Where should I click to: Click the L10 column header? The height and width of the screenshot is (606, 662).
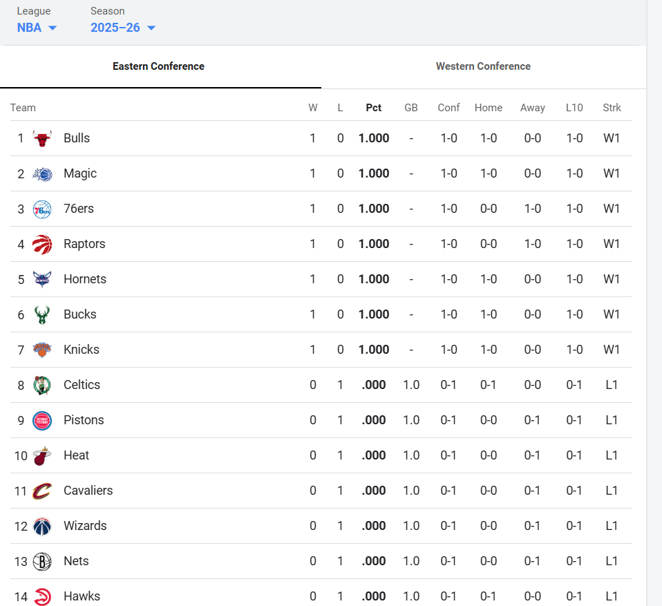(x=574, y=108)
